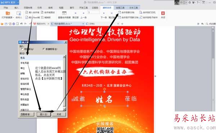Click Redo arrow in quick access toolbar
This screenshot has height=133, width=216.
25,24
